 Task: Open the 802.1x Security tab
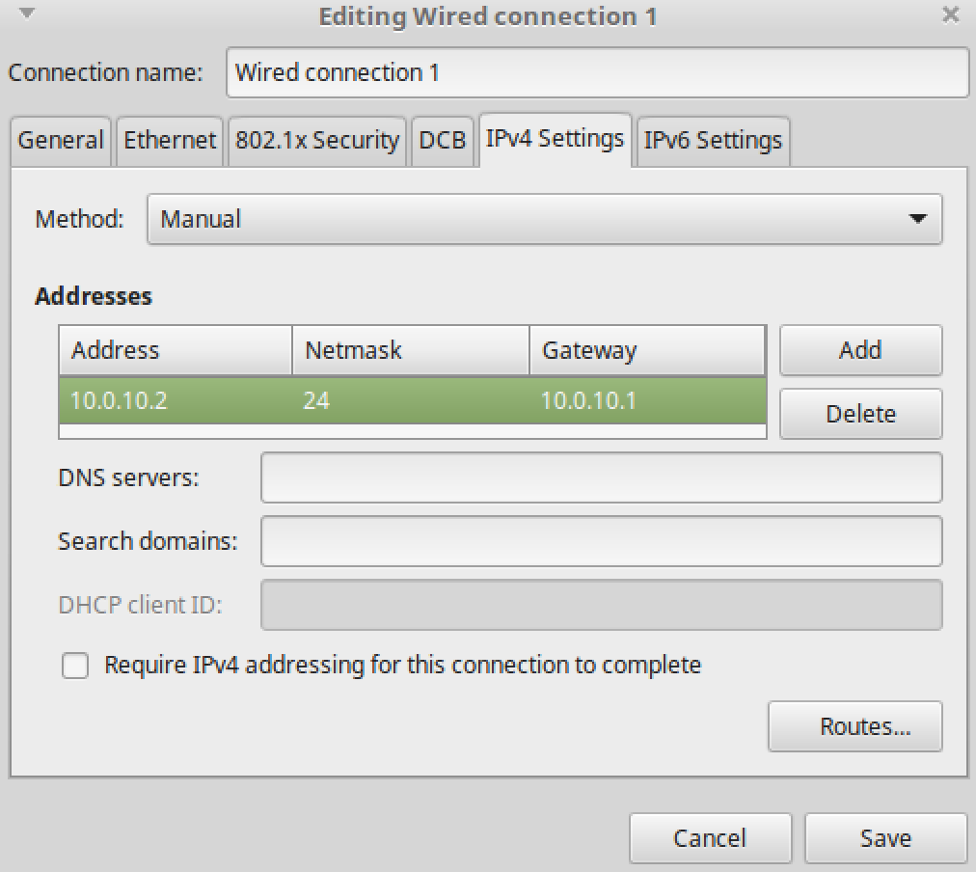[x=316, y=141]
